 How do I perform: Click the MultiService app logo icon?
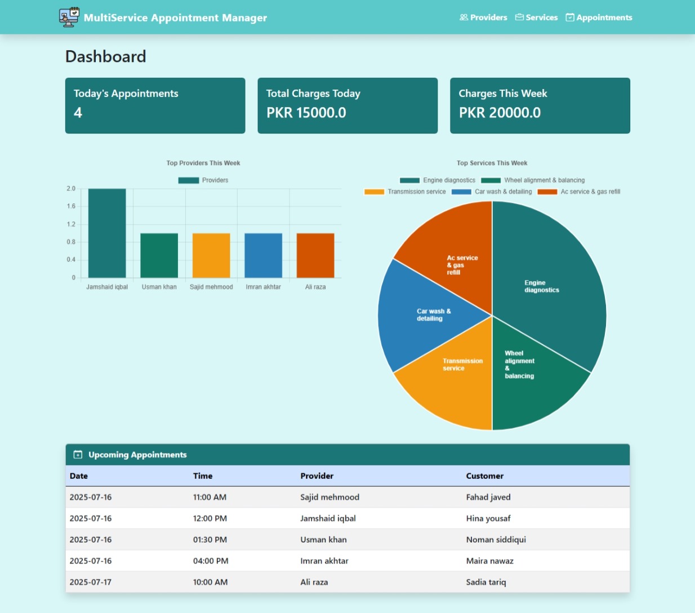[x=69, y=17]
